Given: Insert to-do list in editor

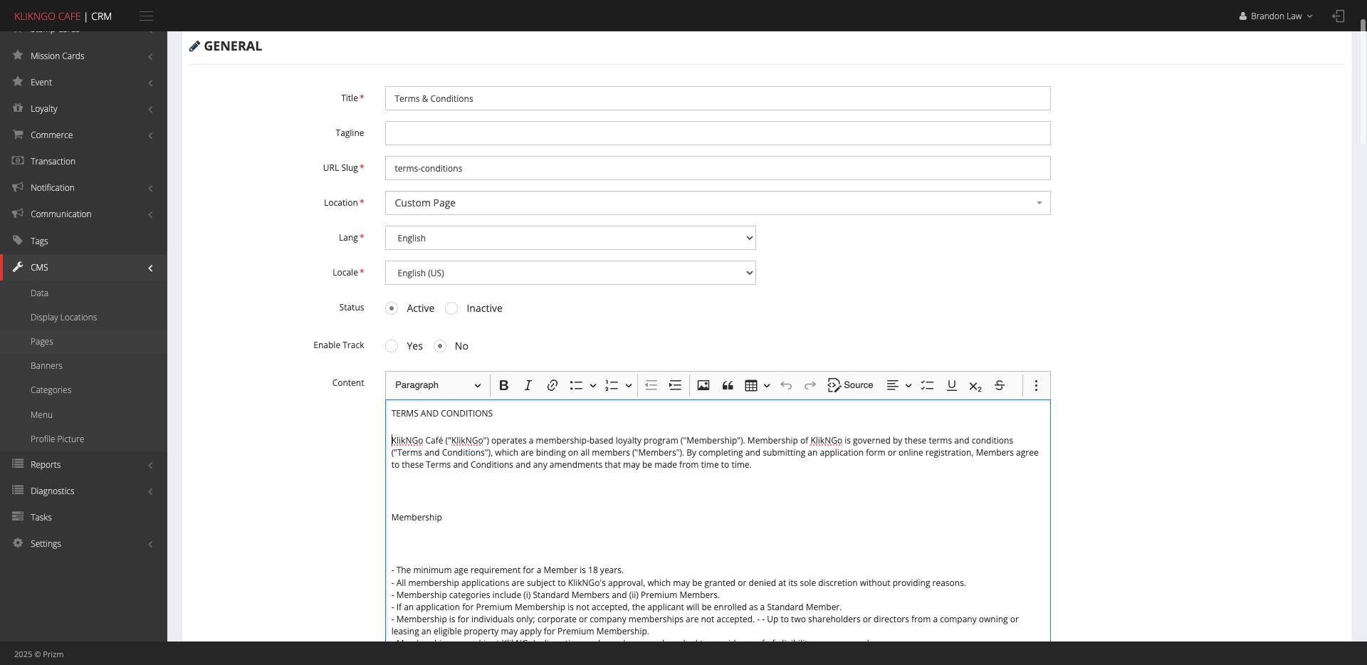Looking at the screenshot, I should 927,385.
